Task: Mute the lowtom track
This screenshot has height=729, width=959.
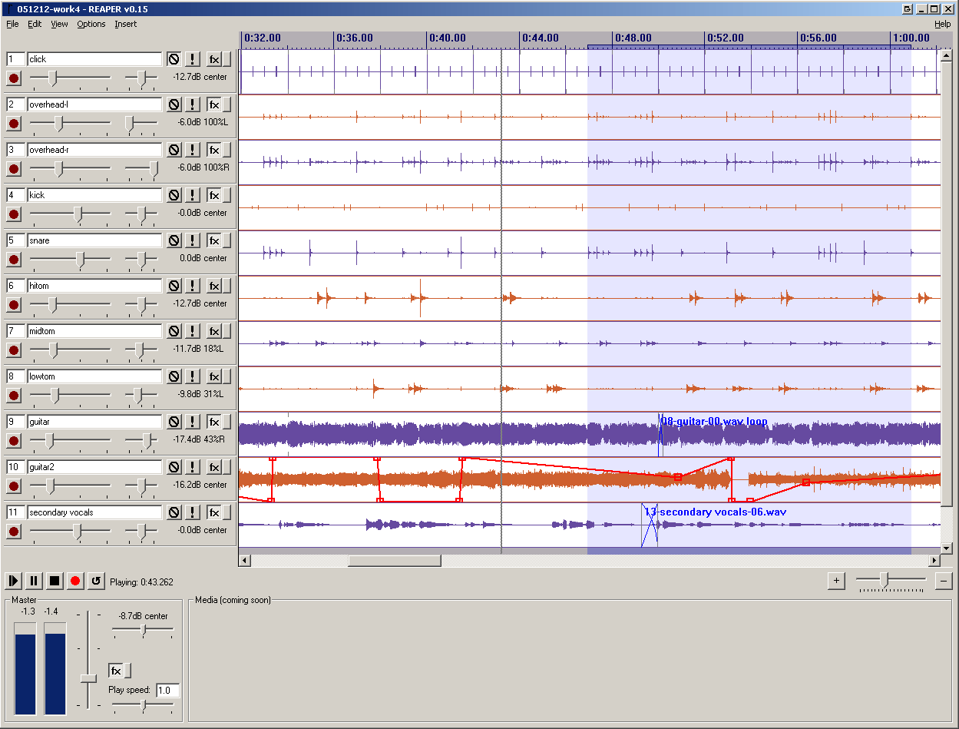Action: pyautogui.click(x=174, y=376)
